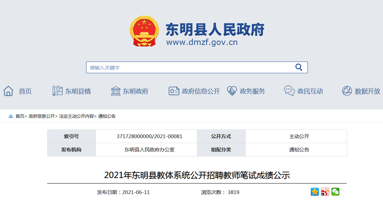Open the 政务服务 menu item
Viewport: 383px width, 203px height.
pos(253,92)
